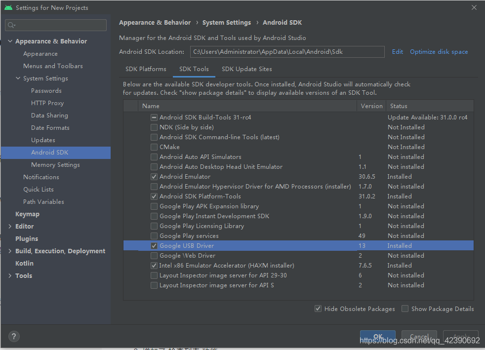Sort by the Version column header
485x350 pixels.
[371, 106]
